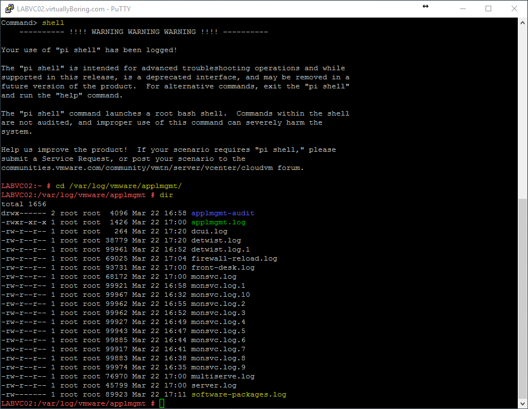The height and width of the screenshot is (409, 528).
Task: Click the yellow 'dir' command text
Action: pyautogui.click(x=166, y=195)
